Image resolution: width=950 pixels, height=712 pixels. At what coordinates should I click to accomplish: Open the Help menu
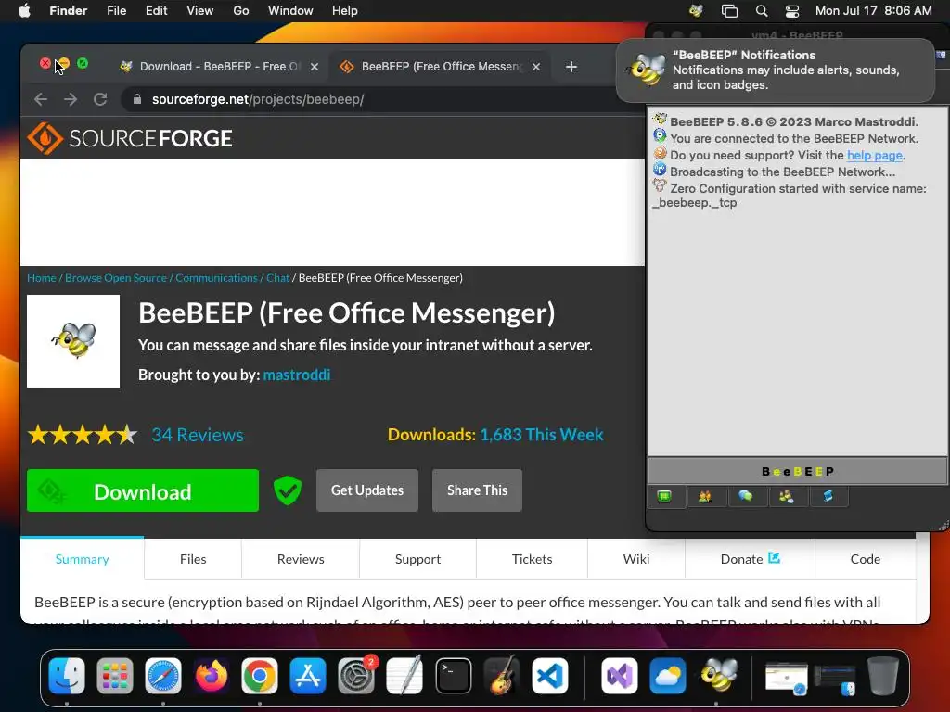(x=345, y=10)
